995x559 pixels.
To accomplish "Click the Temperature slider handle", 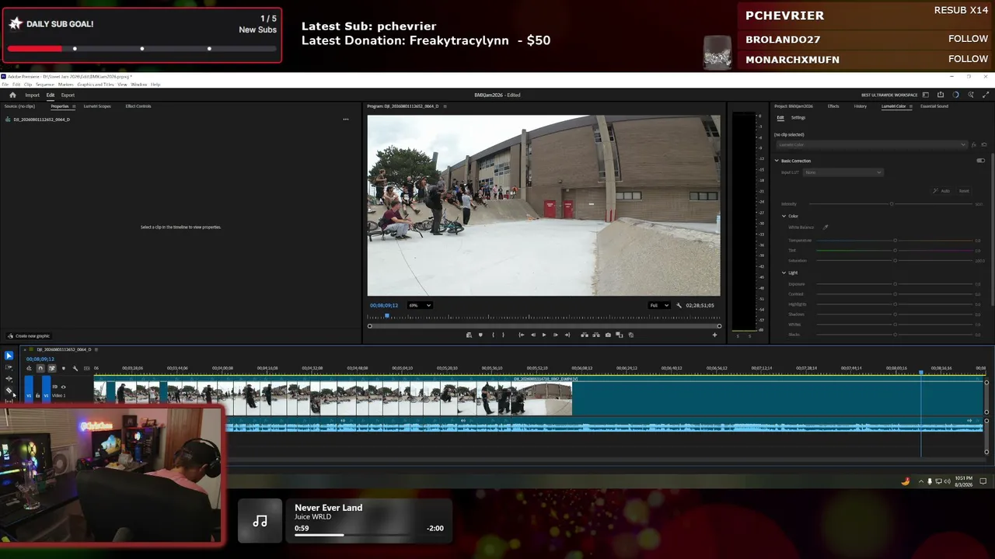I will (x=895, y=241).
